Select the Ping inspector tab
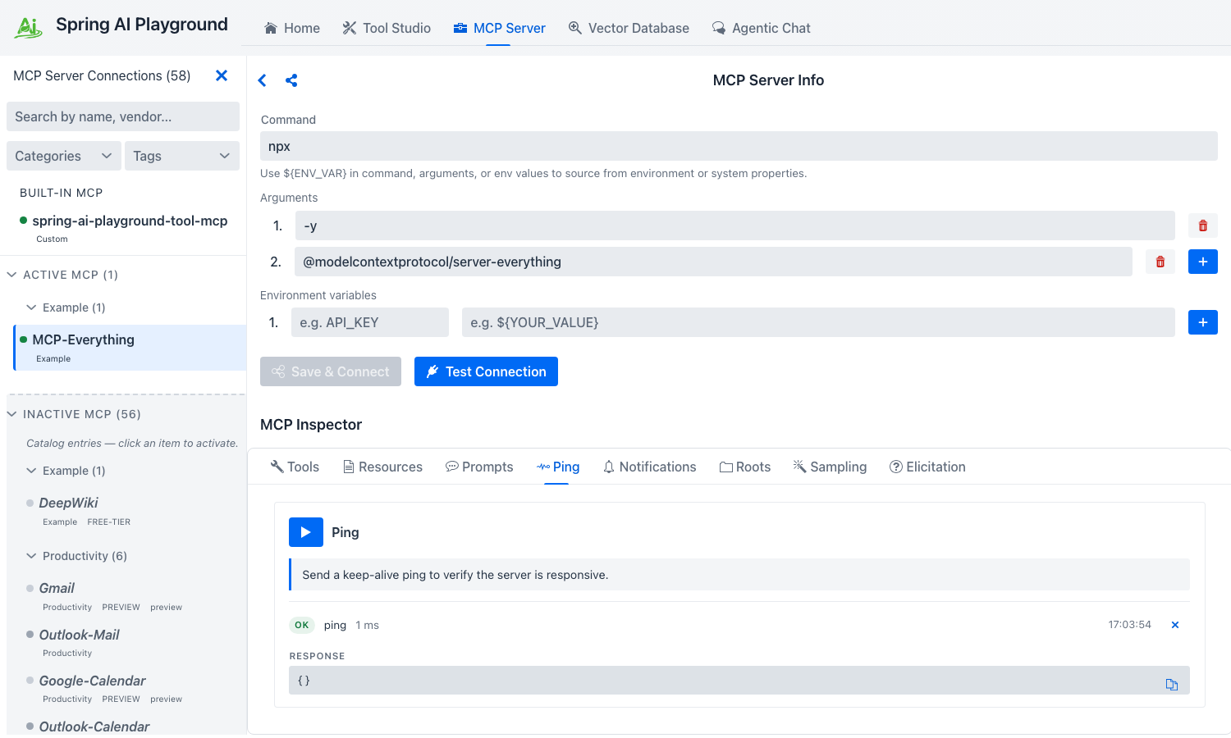Screen dimensions: 1231x738 [x=558, y=467]
